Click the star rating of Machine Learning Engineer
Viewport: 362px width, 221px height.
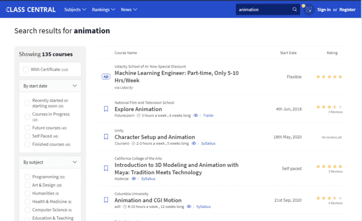tap(329, 77)
